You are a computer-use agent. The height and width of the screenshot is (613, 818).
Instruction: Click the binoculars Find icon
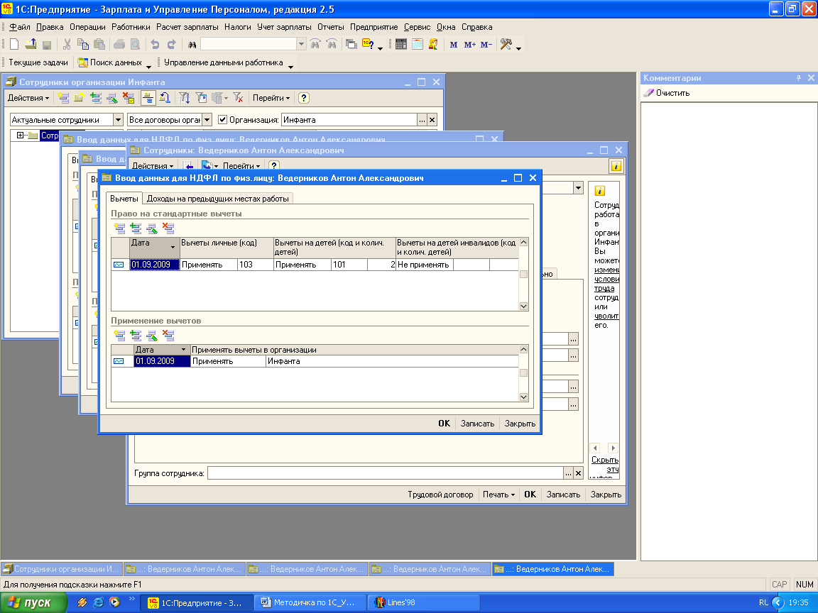[192, 45]
